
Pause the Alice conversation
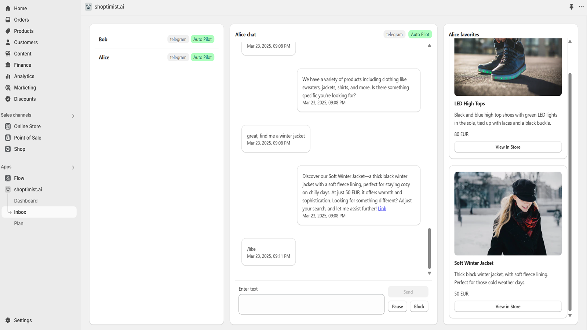[397, 307]
